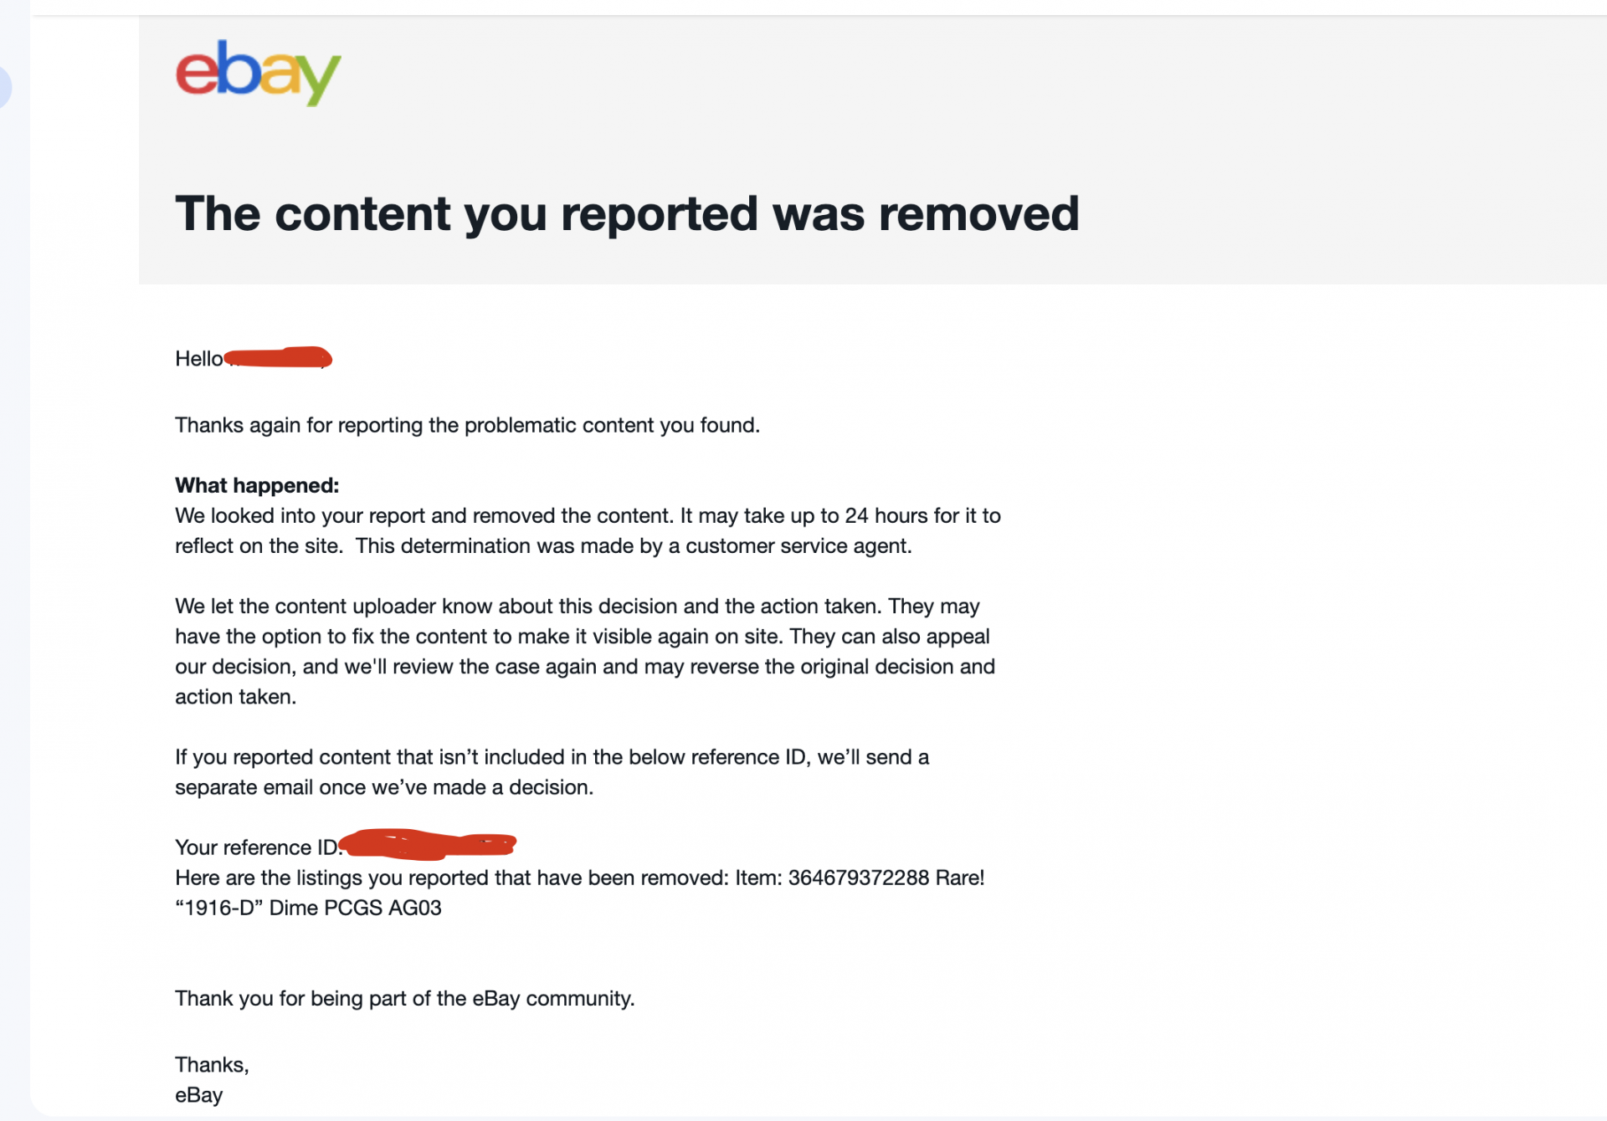The width and height of the screenshot is (1607, 1121).
Task: Click the partial blue circle at left edge
Action: pyautogui.click(x=4, y=87)
